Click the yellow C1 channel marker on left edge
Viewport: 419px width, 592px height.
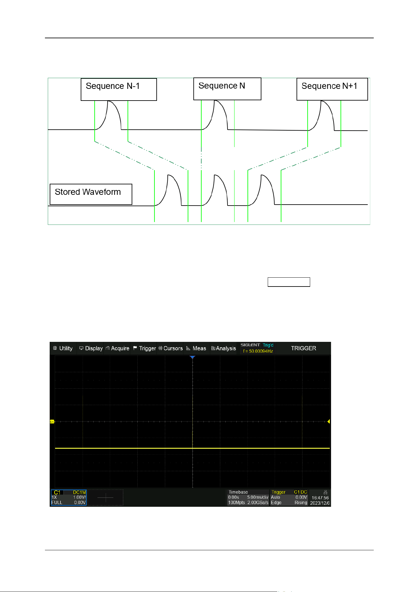(x=52, y=421)
